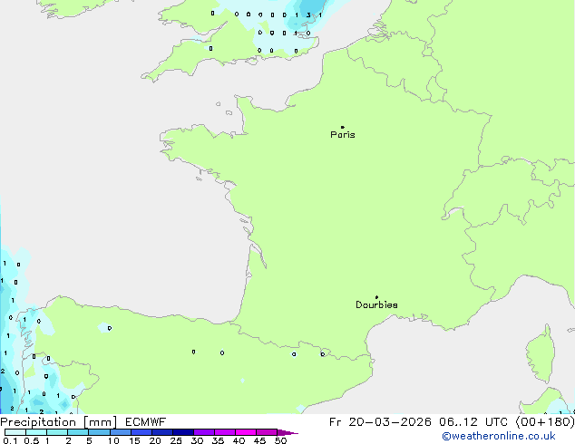
Task: Click the '3' precipitation value over eastern England
Action: click(308, 15)
